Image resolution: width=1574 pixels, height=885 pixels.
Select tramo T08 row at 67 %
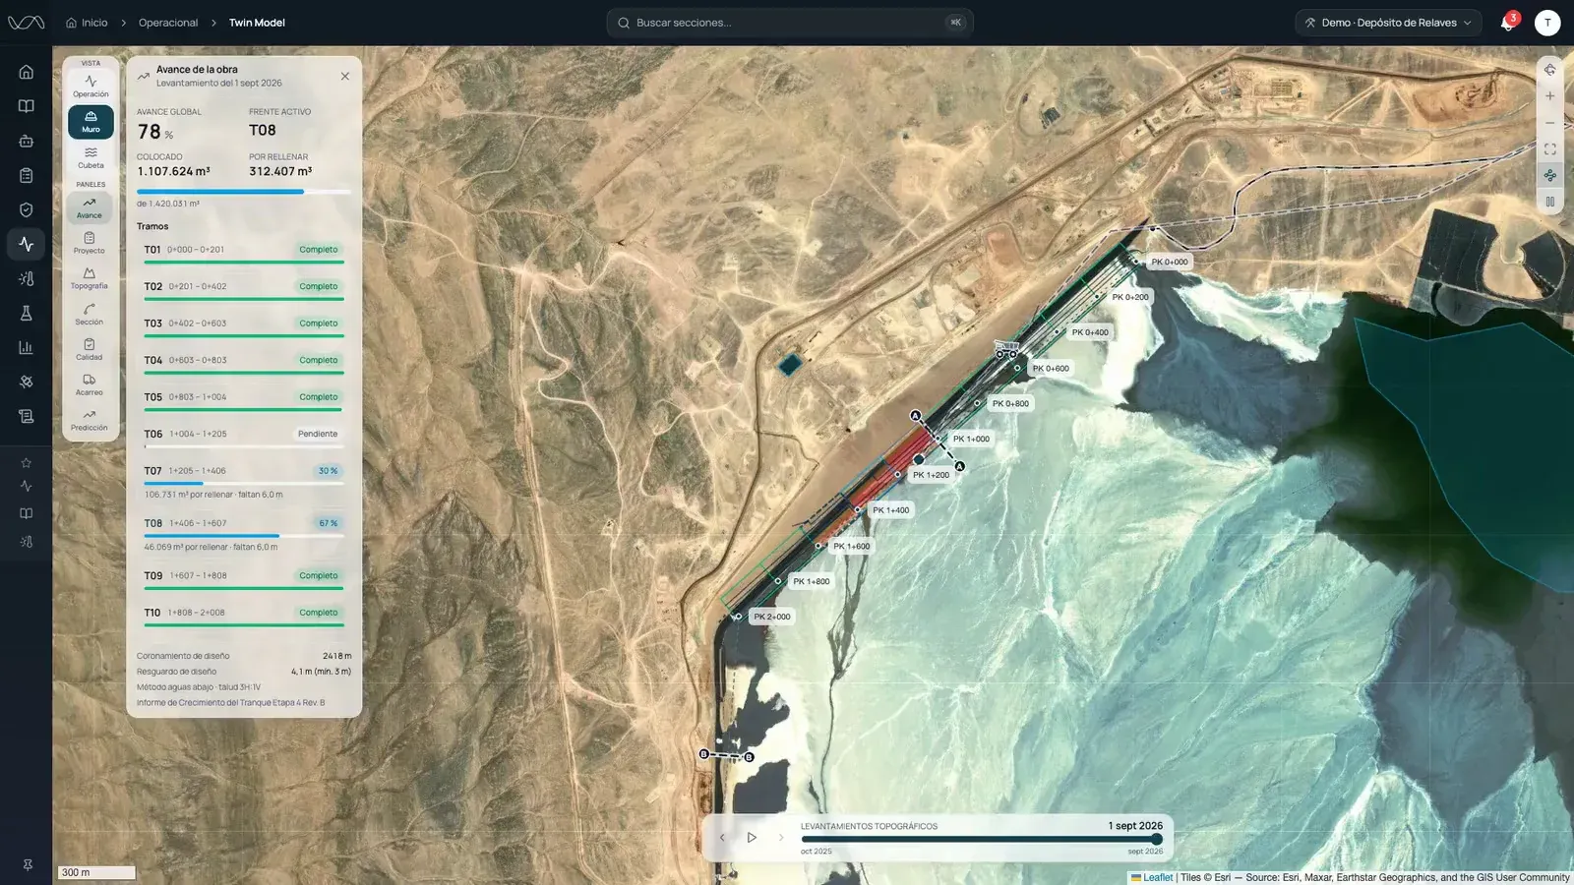pos(244,533)
